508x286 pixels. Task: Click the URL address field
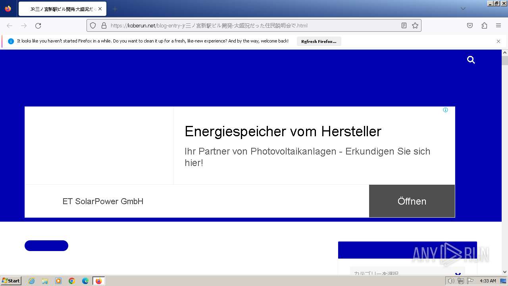254,25
